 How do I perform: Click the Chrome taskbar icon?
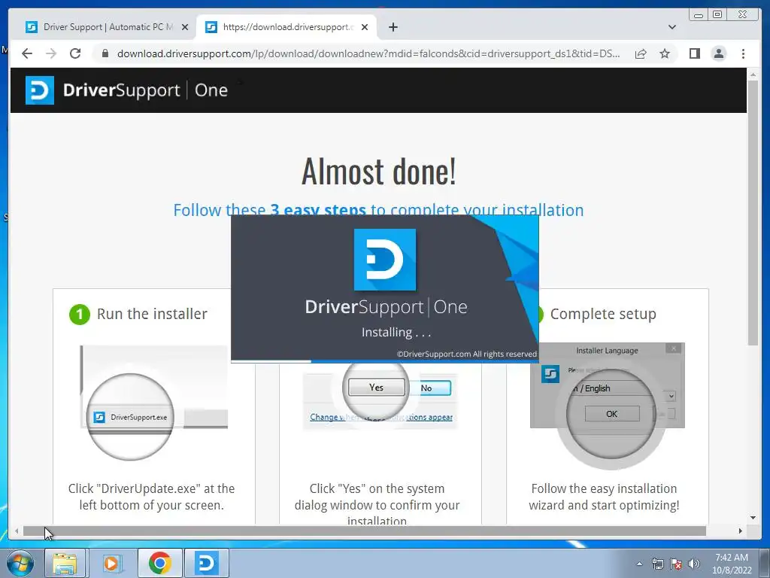point(159,563)
